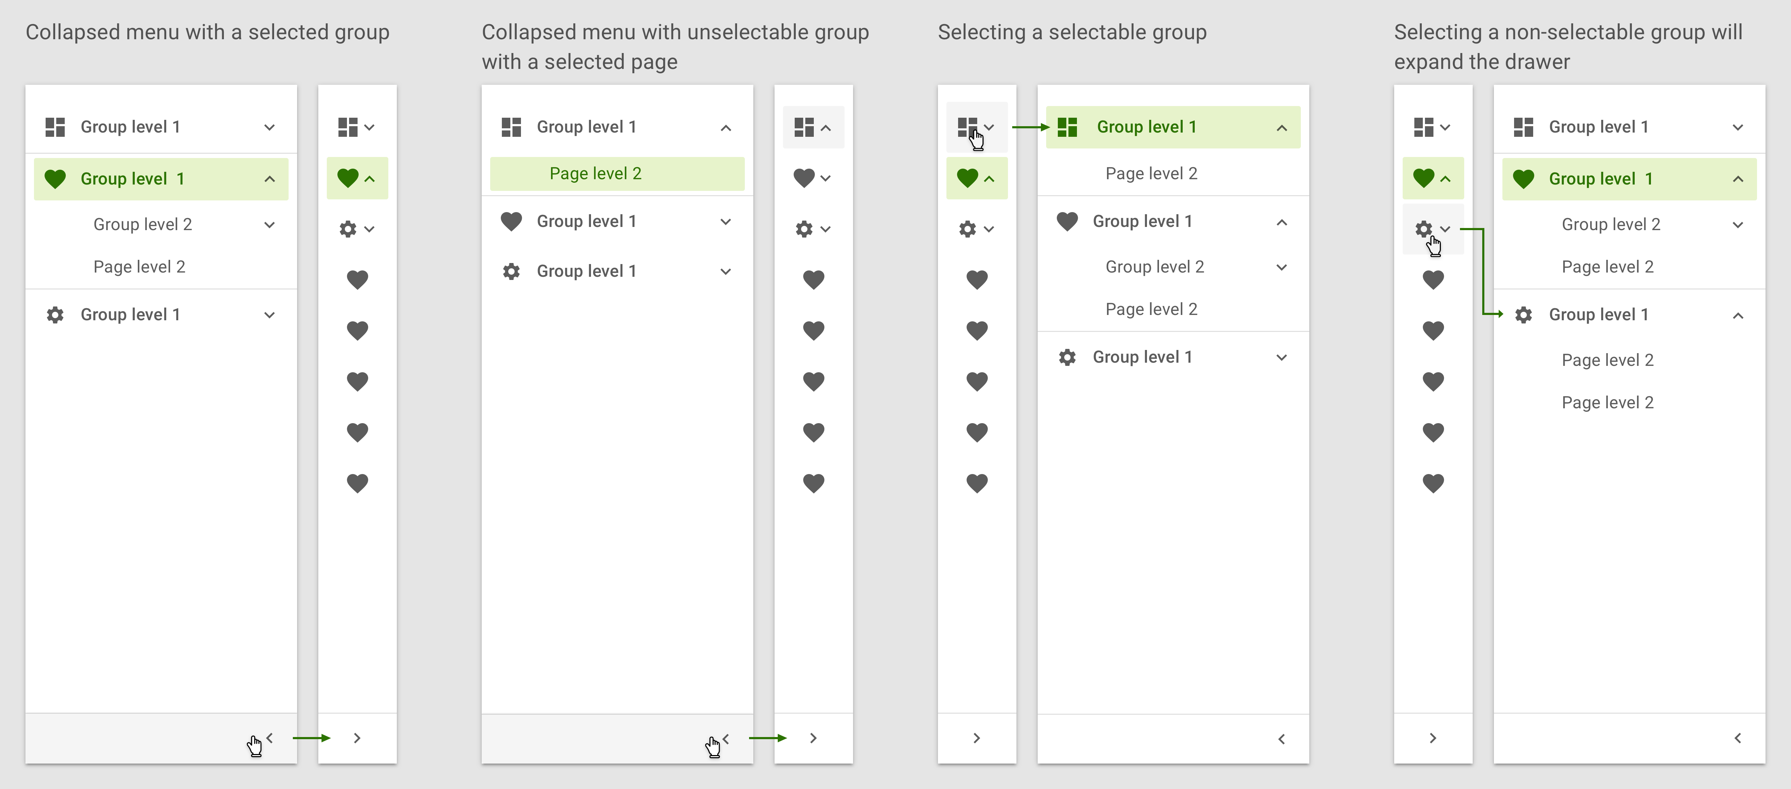Click the green heart in the first expanded drawer
1791x789 pixels.
click(x=55, y=179)
